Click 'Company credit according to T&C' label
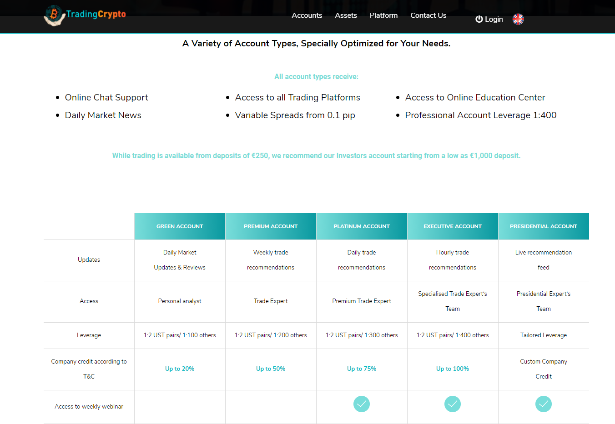 89,369
